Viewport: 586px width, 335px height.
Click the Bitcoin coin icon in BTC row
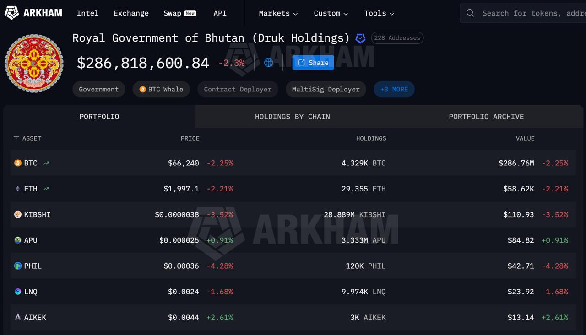click(x=18, y=163)
